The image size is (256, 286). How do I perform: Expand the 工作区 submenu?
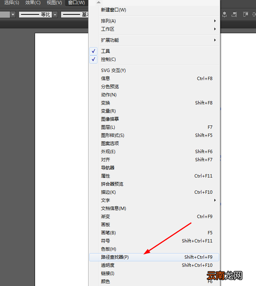(x=154, y=29)
